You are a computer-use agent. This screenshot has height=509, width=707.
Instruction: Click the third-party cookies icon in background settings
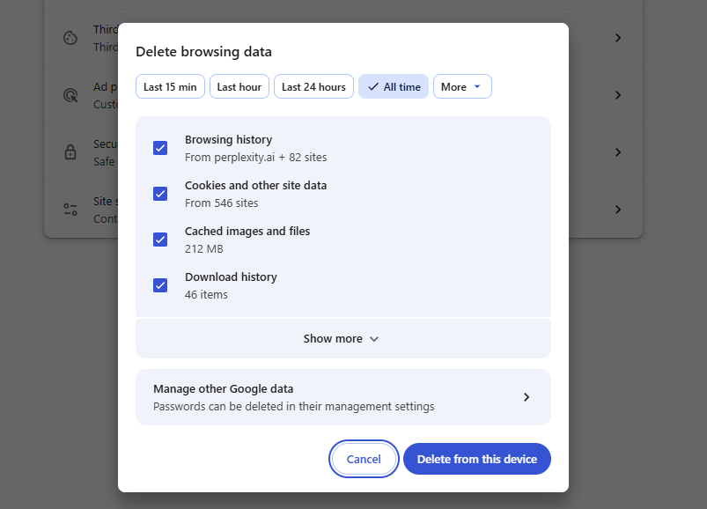coord(70,38)
